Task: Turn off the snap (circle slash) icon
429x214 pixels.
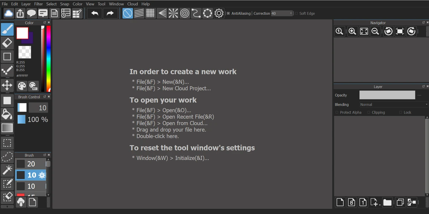Action: [128, 14]
